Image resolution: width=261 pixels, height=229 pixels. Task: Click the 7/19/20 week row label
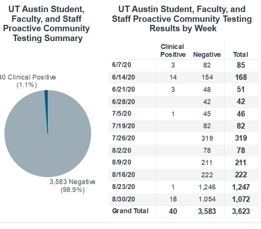pyautogui.click(x=123, y=126)
